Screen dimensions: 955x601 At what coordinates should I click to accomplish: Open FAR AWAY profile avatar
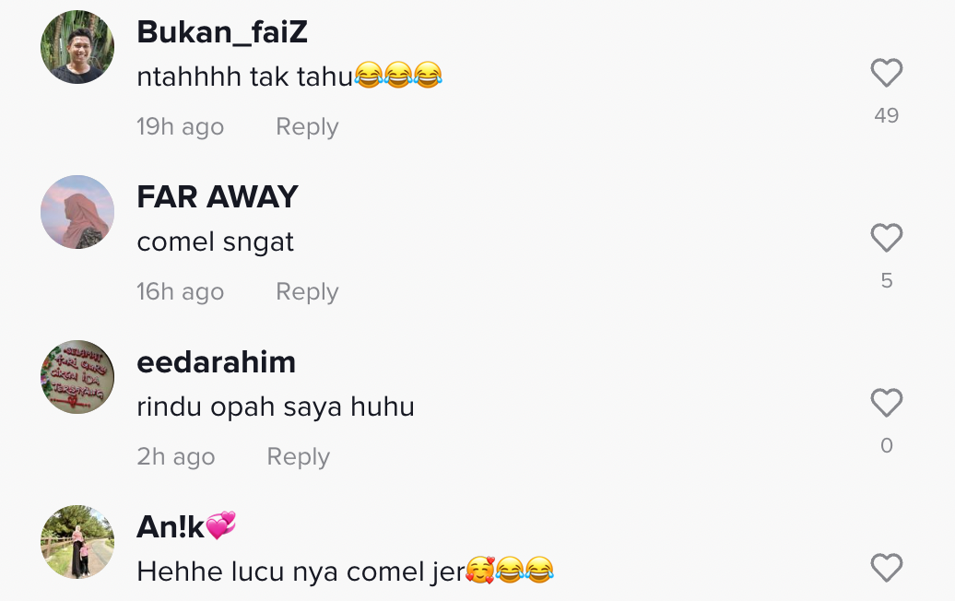[x=77, y=212]
